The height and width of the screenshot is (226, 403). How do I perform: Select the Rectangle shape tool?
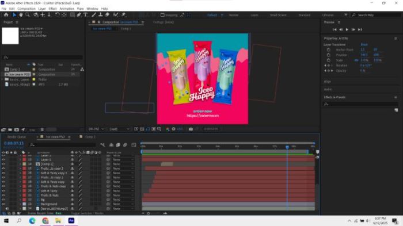pyautogui.click(x=72, y=15)
